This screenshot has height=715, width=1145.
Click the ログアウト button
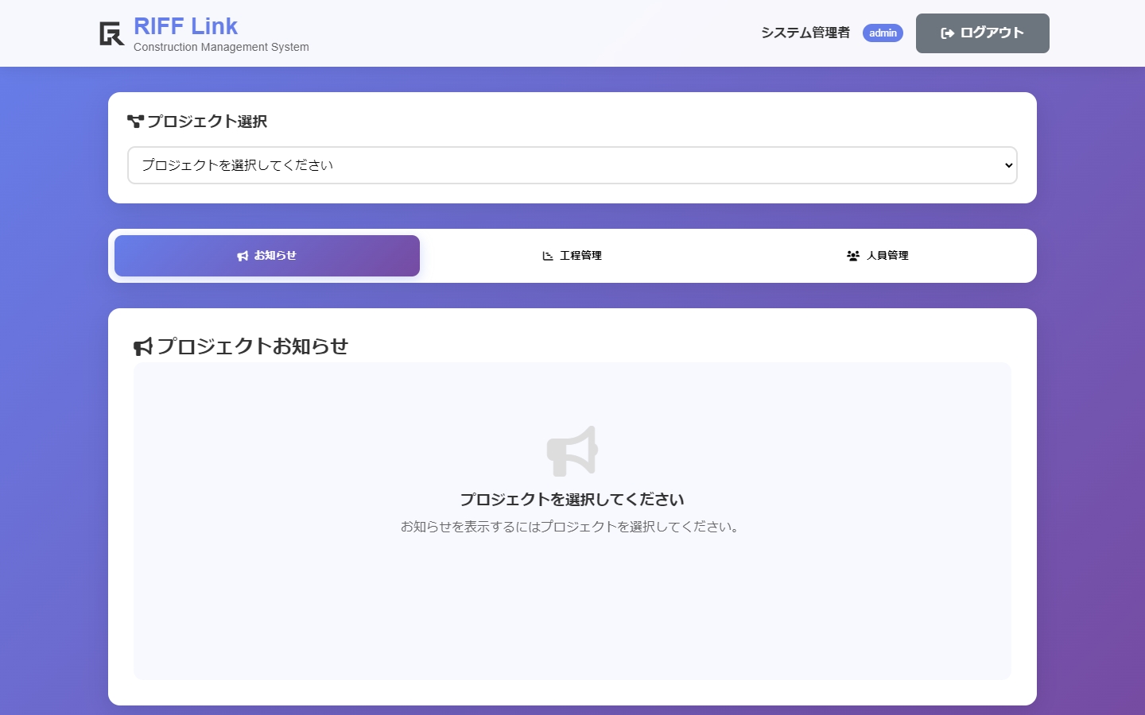(982, 33)
